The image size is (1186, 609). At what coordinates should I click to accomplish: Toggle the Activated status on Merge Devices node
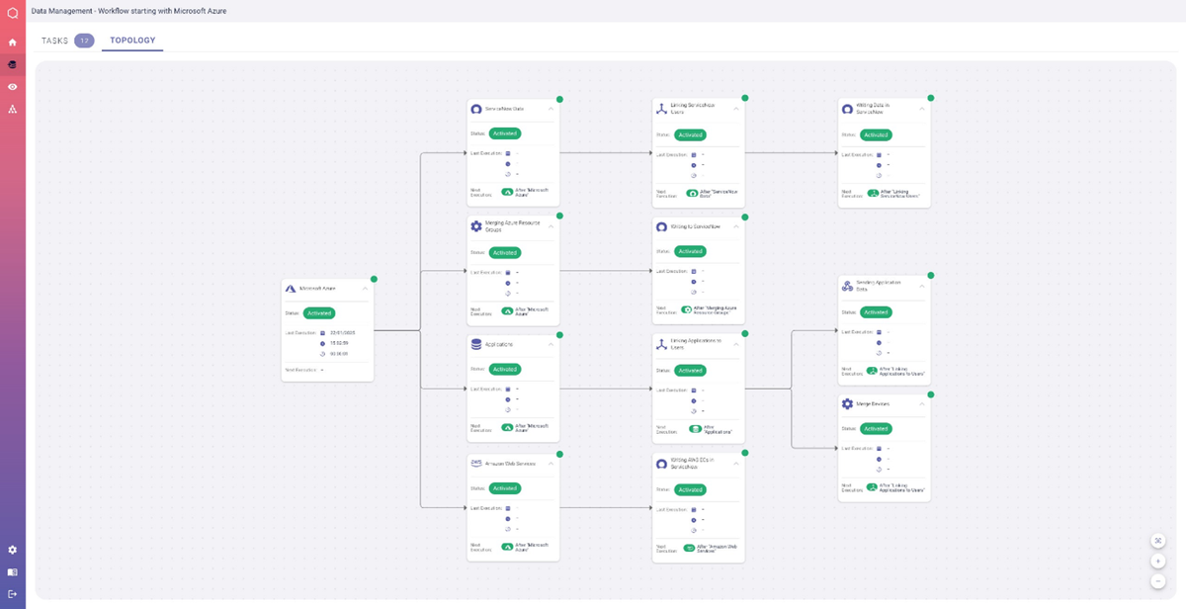(875, 428)
